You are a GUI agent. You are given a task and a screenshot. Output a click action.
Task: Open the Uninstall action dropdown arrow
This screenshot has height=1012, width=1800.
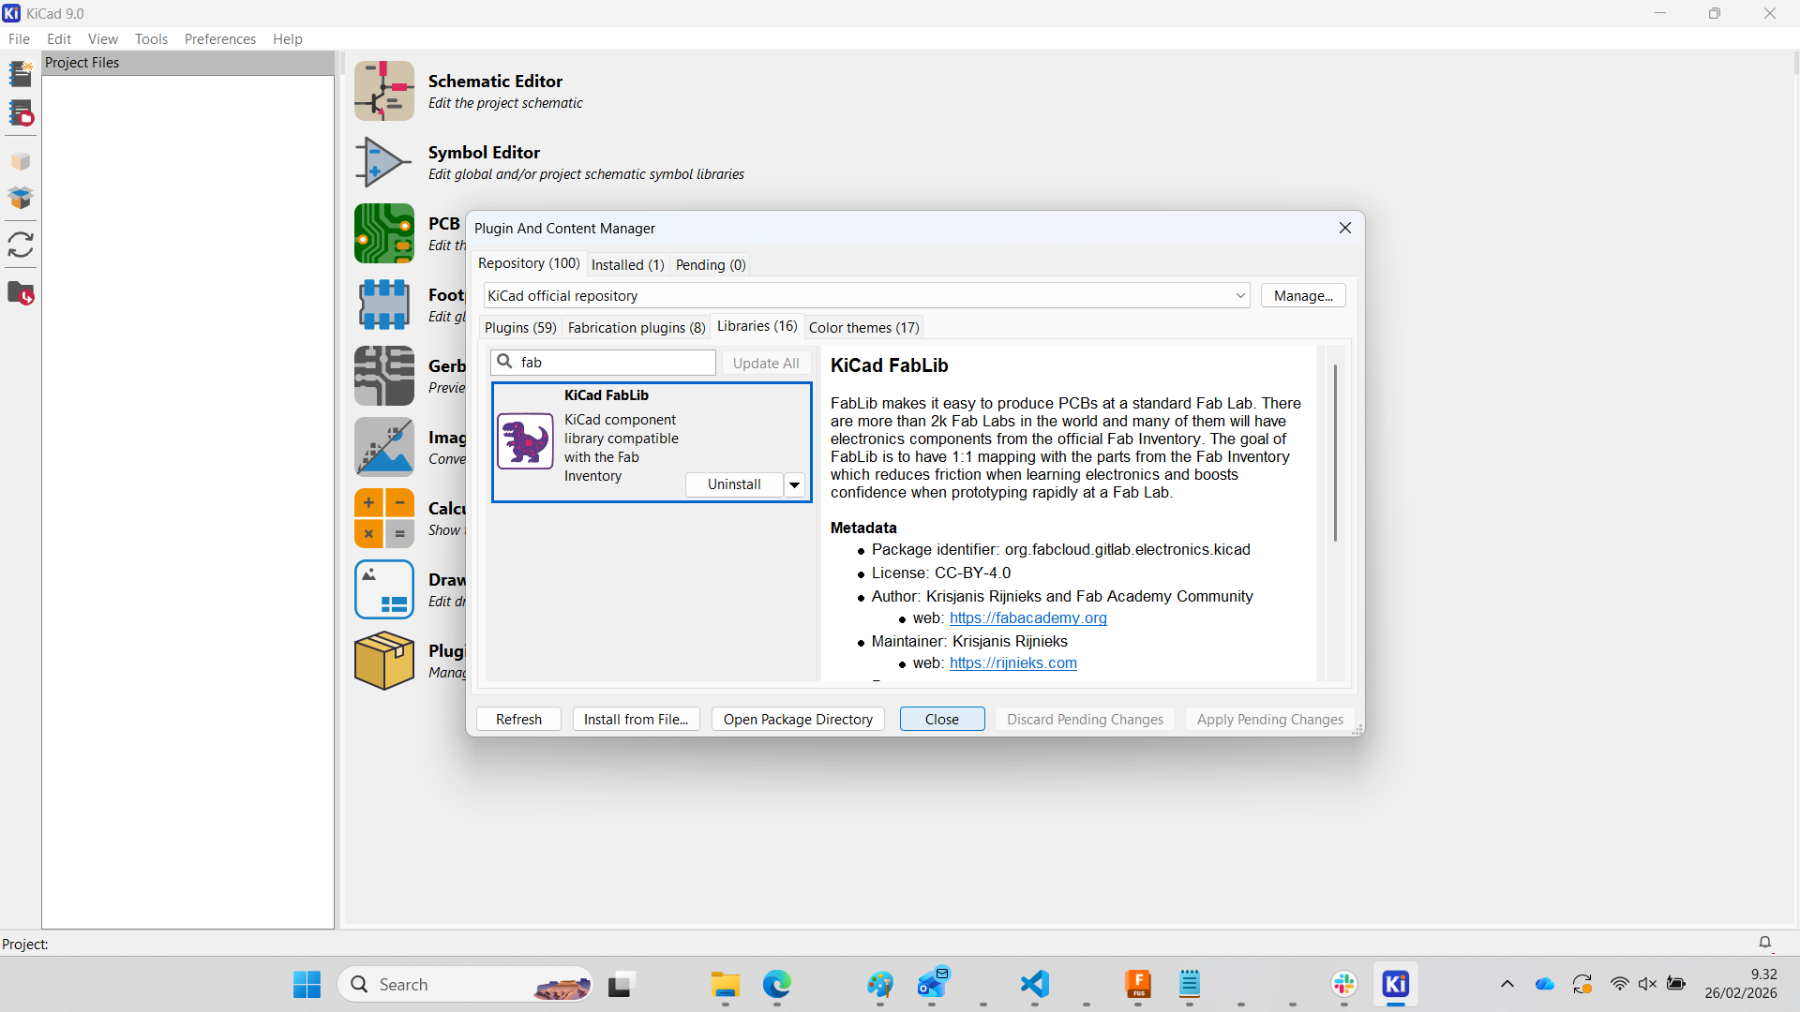point(794,484)
